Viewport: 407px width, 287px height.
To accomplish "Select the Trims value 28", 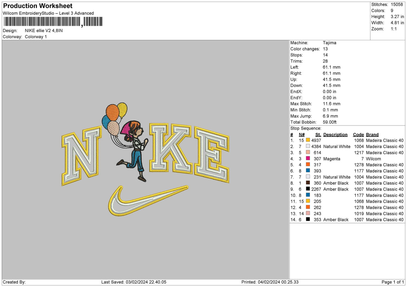I will point(326,61).
